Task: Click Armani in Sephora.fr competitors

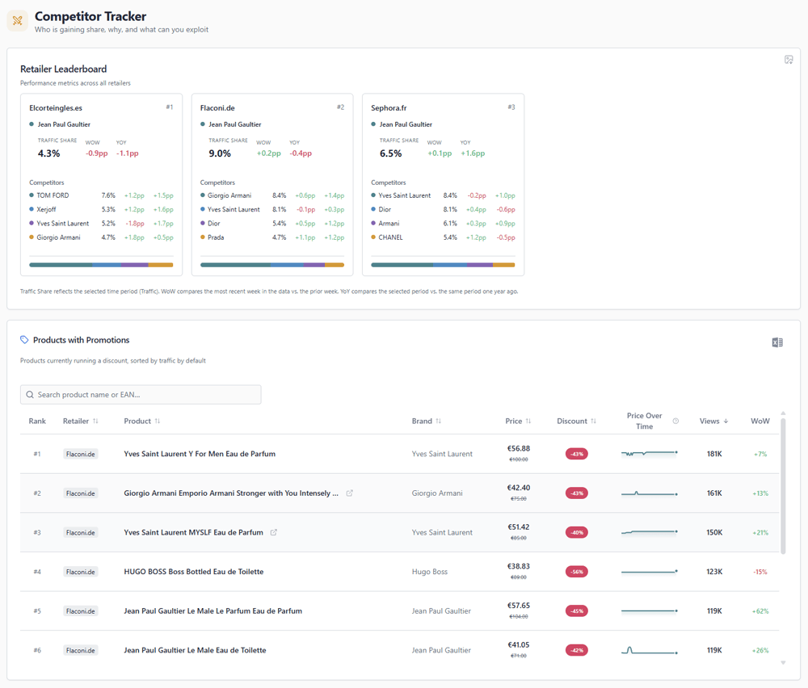Action: pyautogui.click(x=389, y=224)
